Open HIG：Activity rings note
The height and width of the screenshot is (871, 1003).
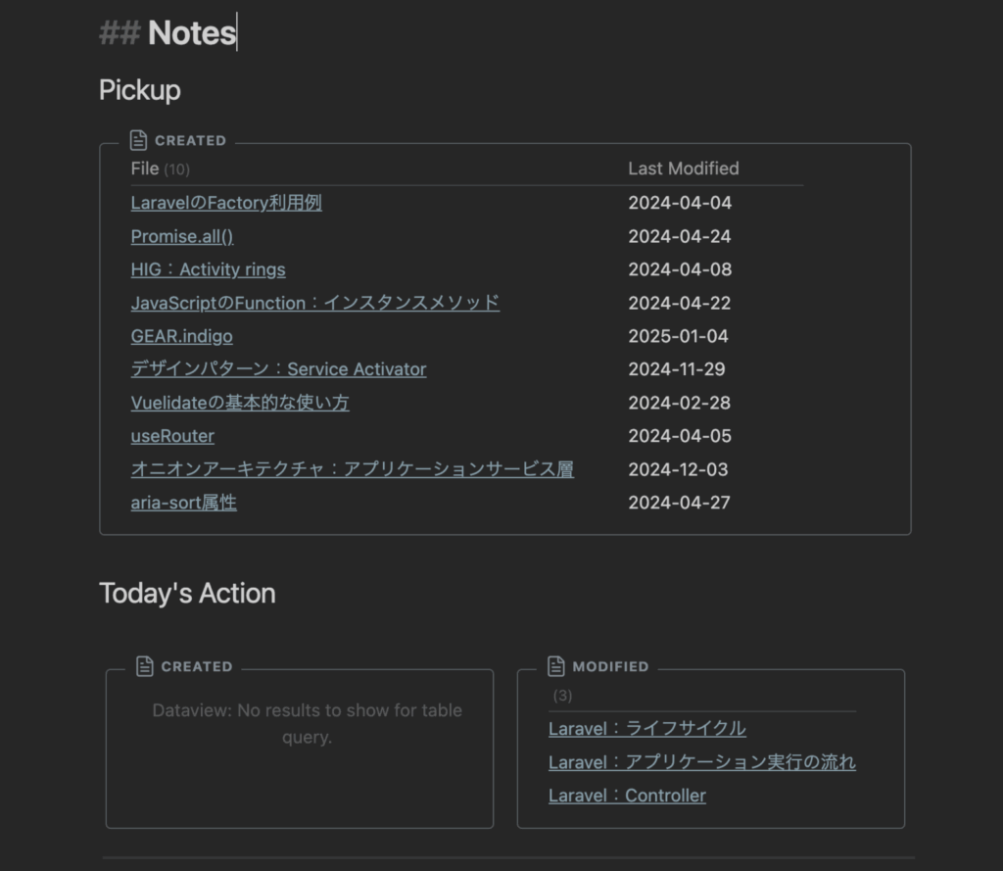pos(208,269)
